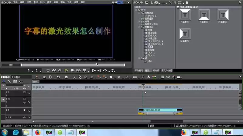Viewport: 243px width, 136px height.
Task: Expand the 2 V track disclosure triangle
Action: (x=7, y=95)
